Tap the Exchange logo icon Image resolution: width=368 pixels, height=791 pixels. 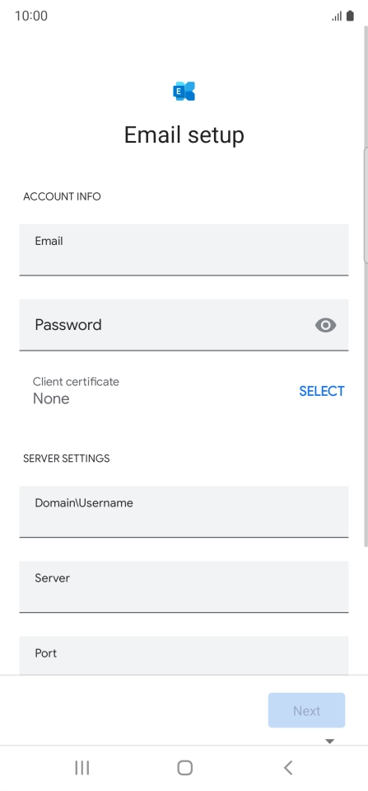[184, 92]
